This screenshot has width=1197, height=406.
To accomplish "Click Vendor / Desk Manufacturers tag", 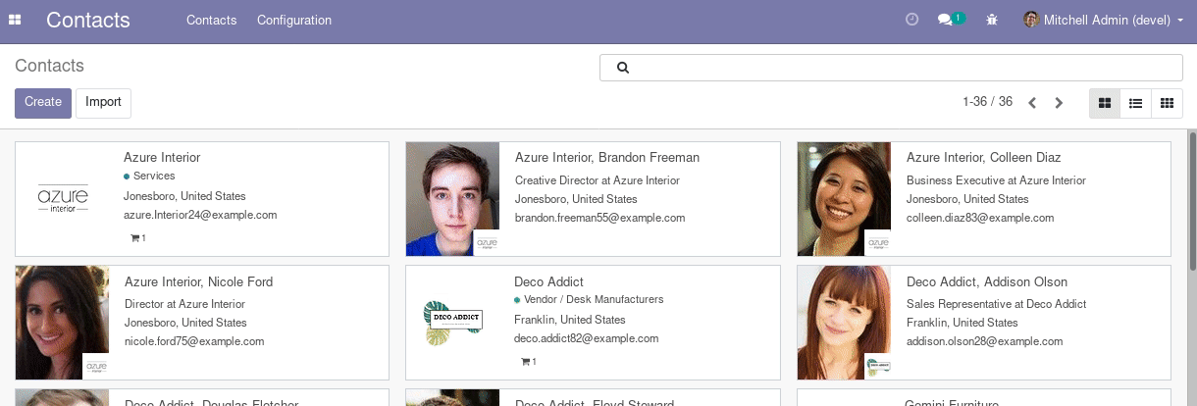I will pyautogui.click(x=589, y=299).
